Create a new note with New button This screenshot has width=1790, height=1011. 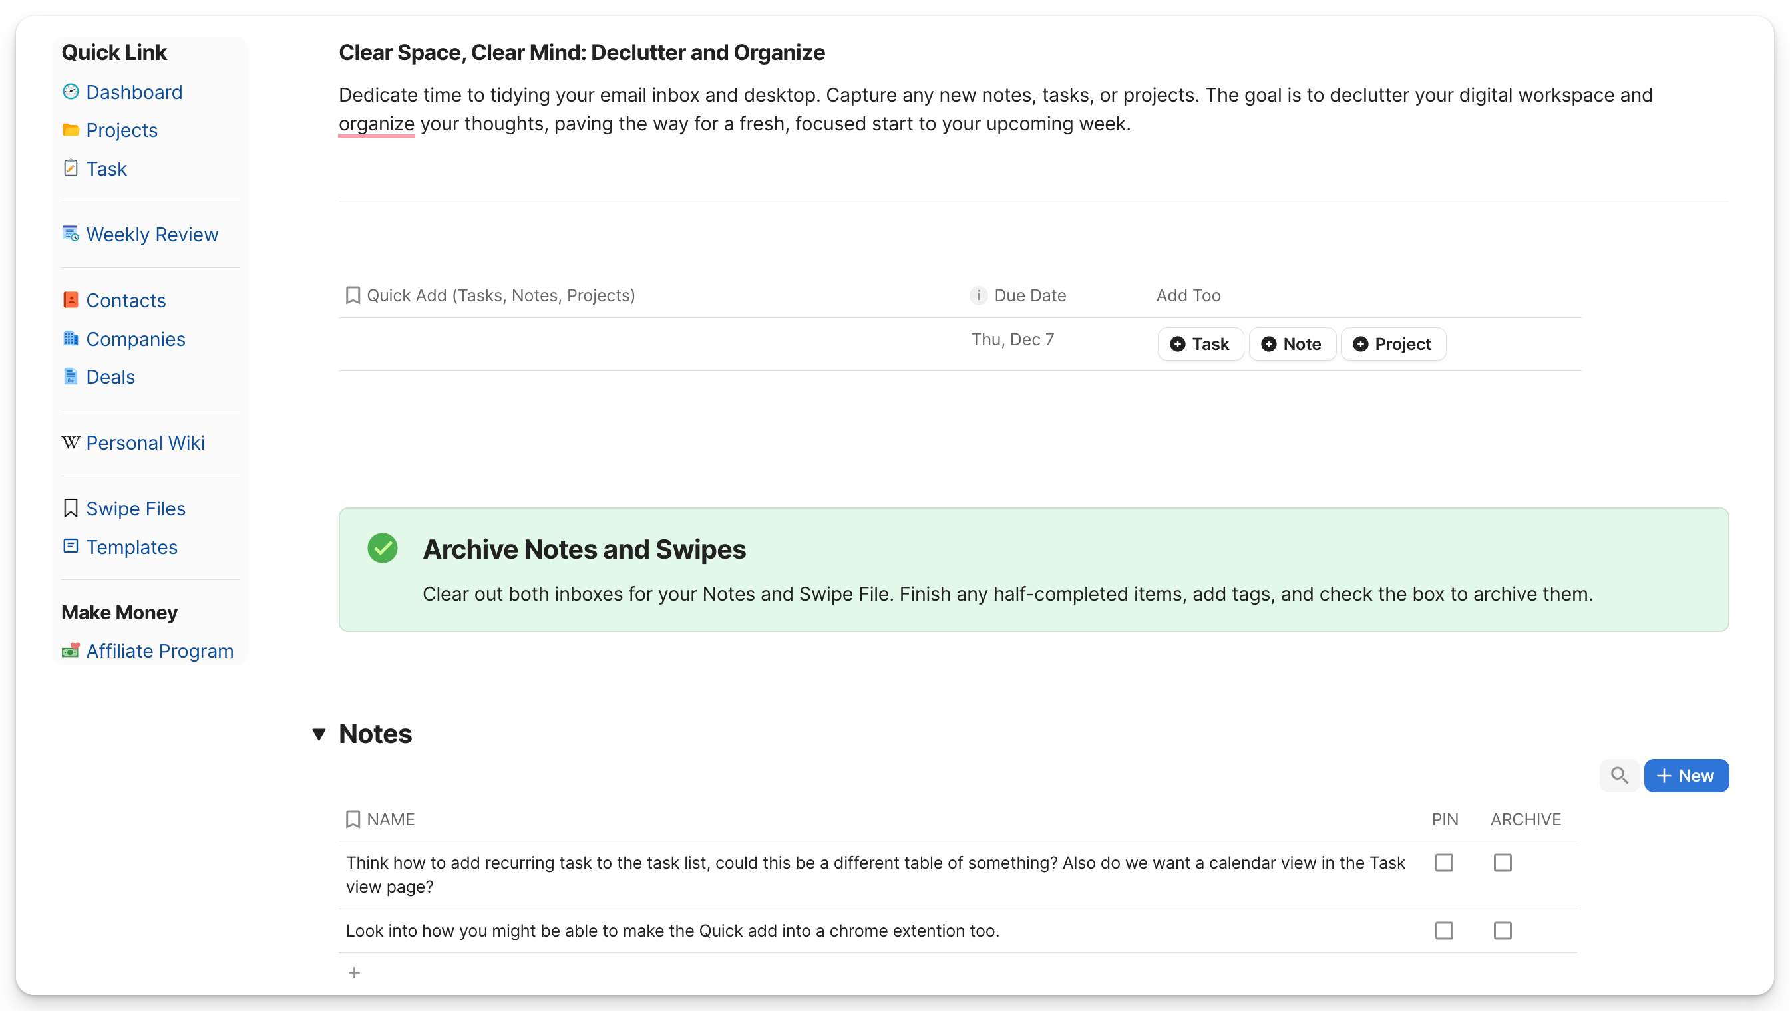click(1686, 775)
